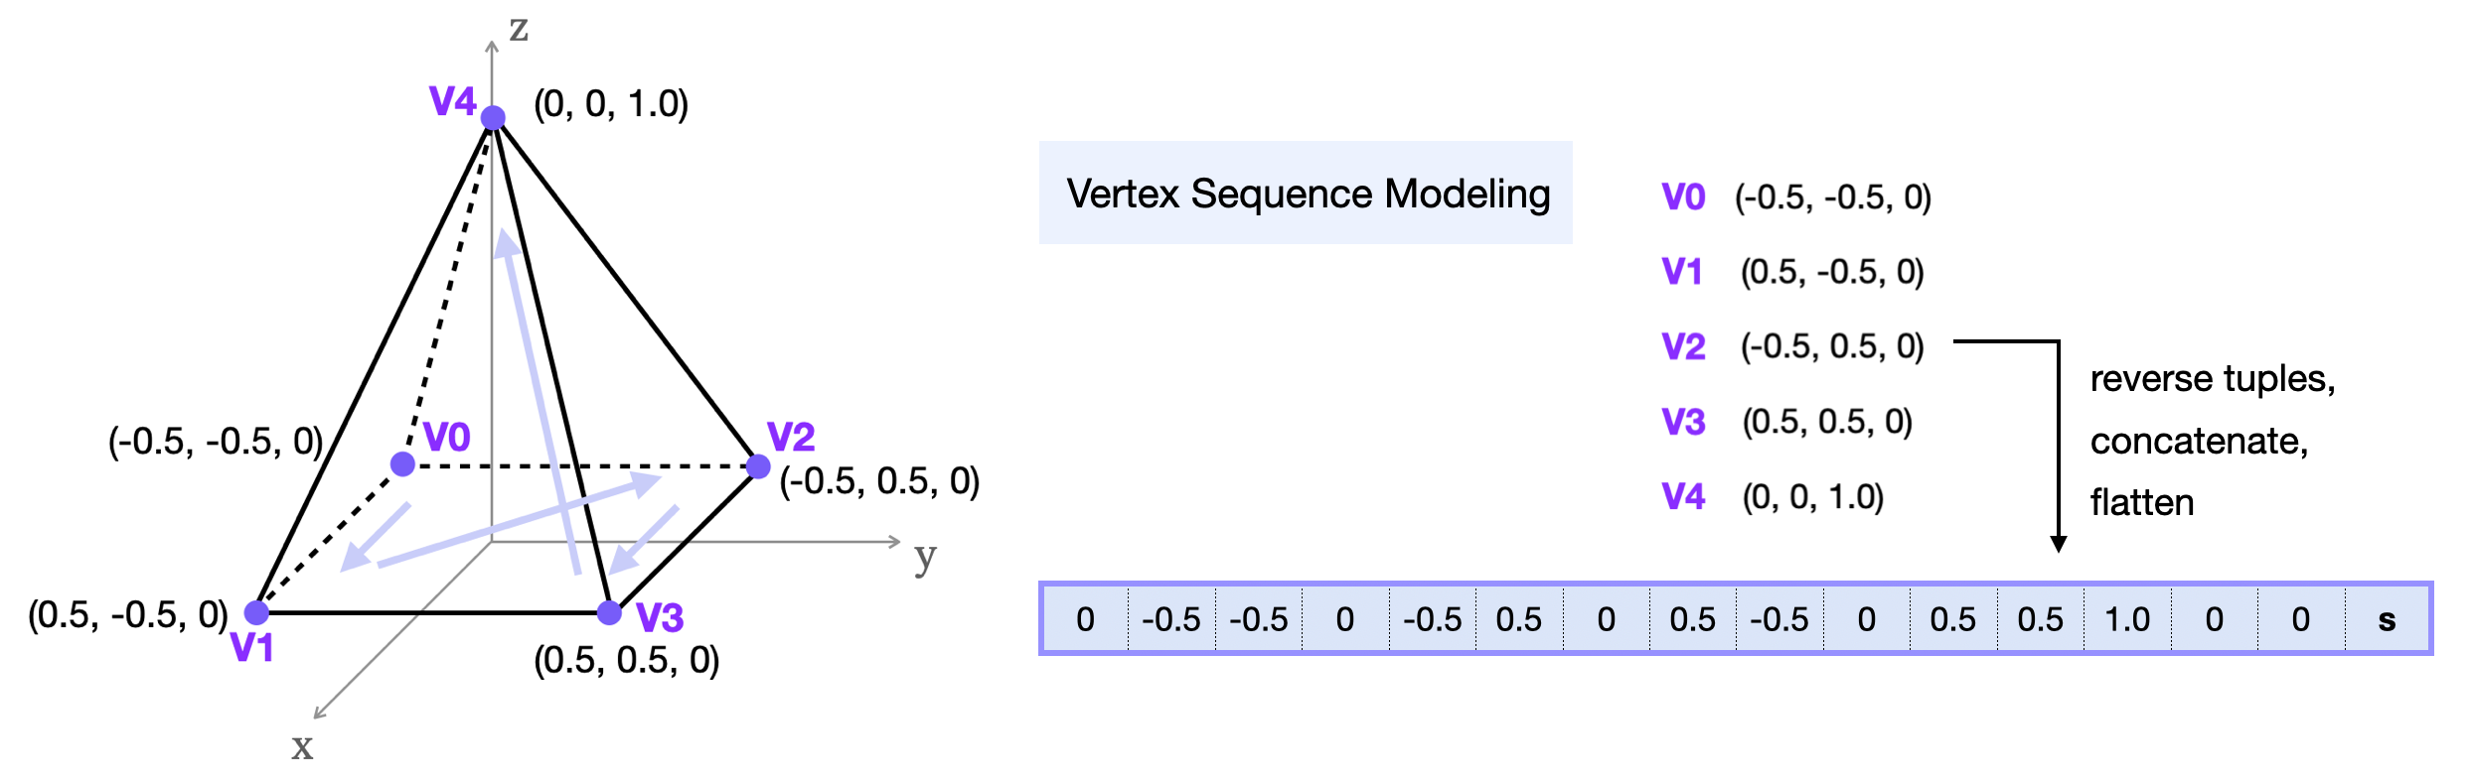
Task: Select the V0 label in the vertex list
Action: coord(1683,197)
